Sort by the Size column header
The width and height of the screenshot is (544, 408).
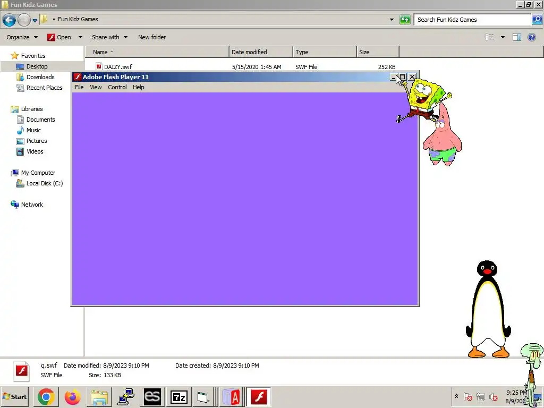click(x=378, y=52)
